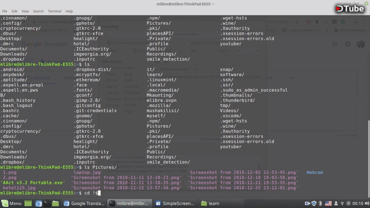Open the Search menu
The image size is (370, 208).
point(38,11)
